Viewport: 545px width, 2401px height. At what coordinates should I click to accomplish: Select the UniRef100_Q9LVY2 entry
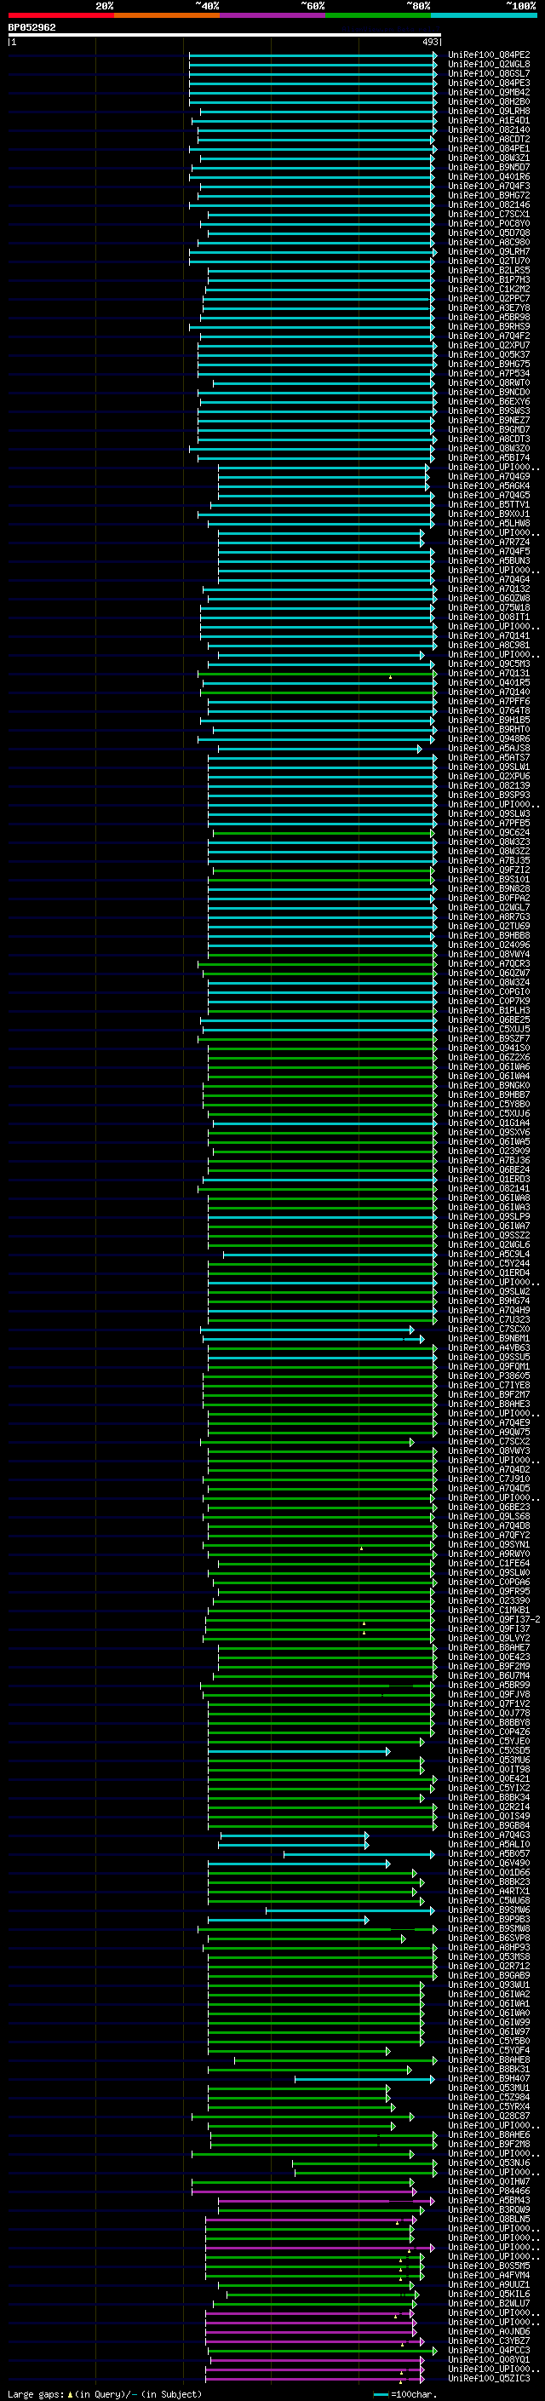(489, 1639)
